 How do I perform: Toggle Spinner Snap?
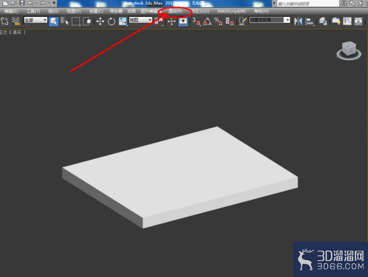pos(230,21)
